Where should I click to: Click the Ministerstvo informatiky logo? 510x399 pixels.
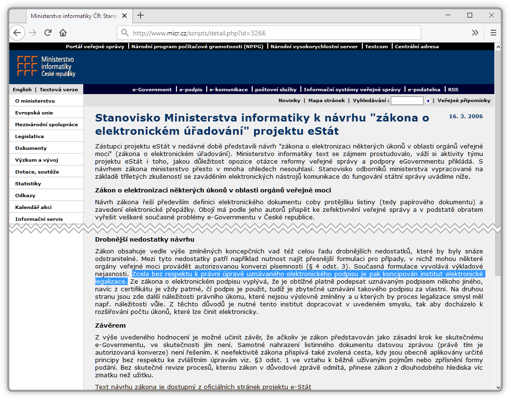pyautogui.click(x=46, y=66)
